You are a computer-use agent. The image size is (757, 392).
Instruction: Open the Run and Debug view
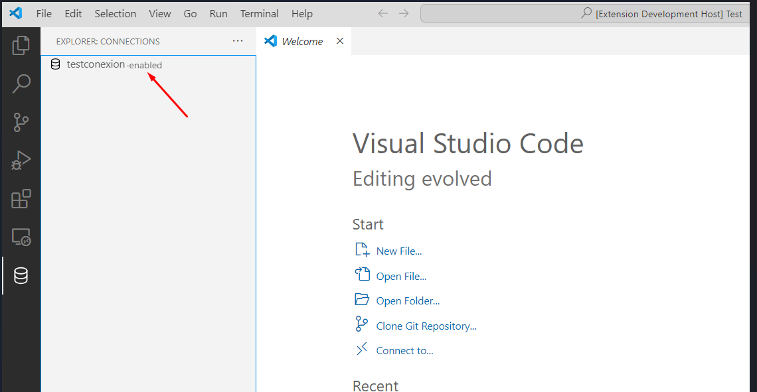[x=21, y=161]
